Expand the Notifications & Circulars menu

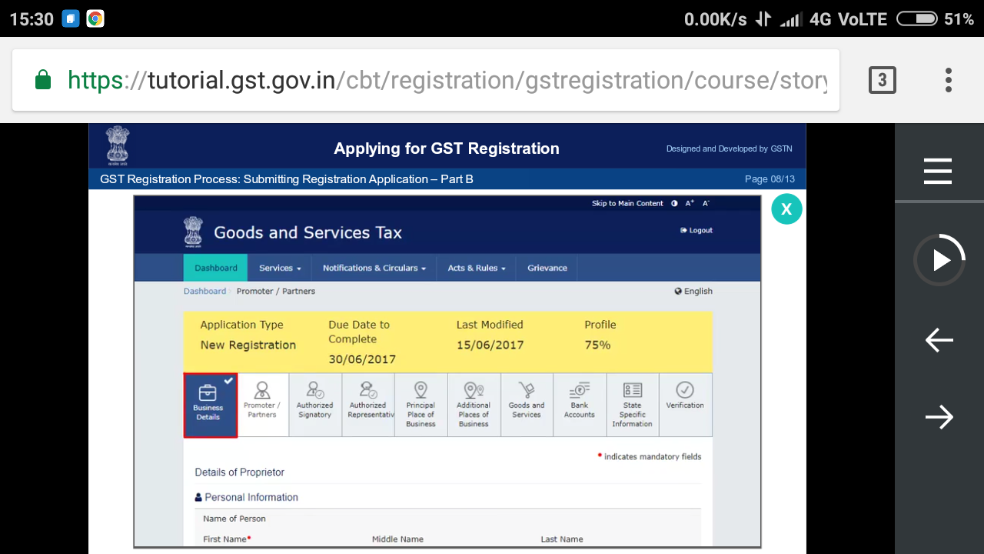pos(374,268)
